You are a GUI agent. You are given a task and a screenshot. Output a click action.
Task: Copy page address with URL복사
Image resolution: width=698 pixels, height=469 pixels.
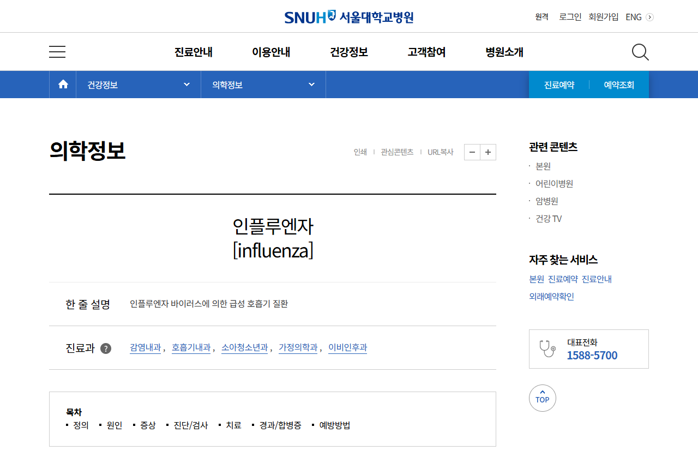tap(441, 152)
